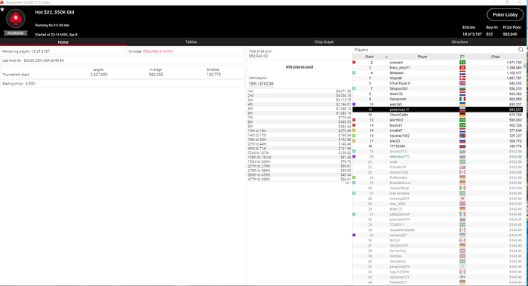Viewport: 528px width, 286px height.
Task: Click the Germany flag in rank 12 row
Action: (462, 115)
